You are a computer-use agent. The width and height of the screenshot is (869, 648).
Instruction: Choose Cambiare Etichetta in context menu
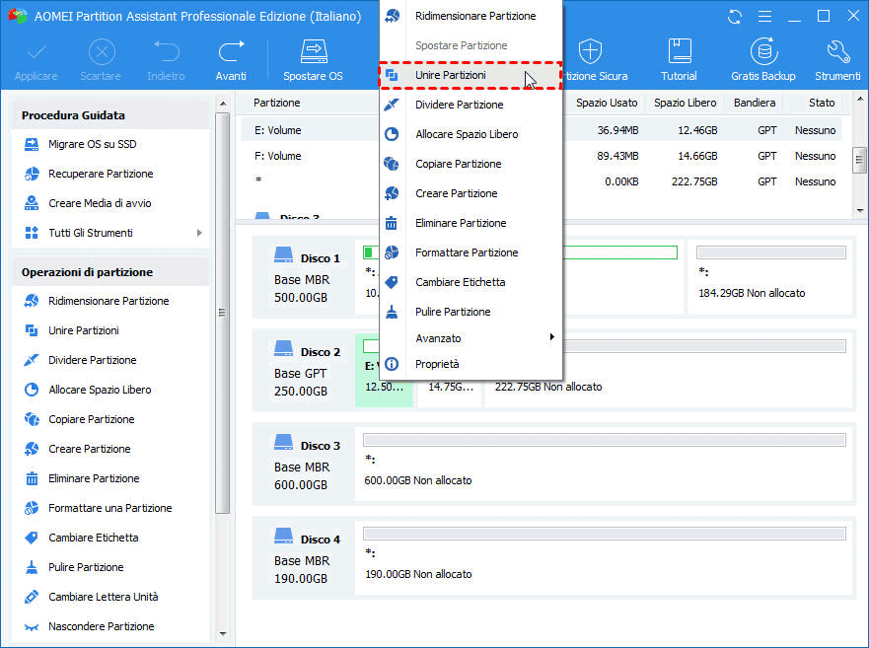[471, 282]
